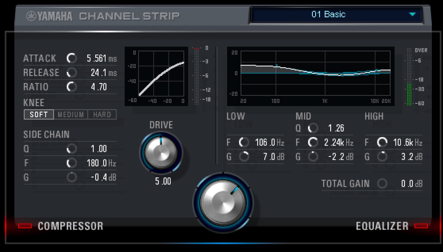Click the Yamaha logo
443x252 pixels.
[x=49, y=16]
